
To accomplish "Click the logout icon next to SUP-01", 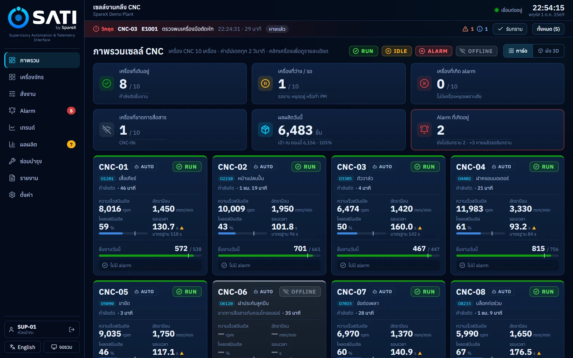I will (72, 329).
